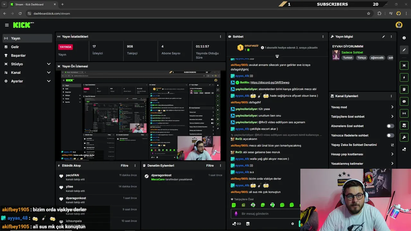Click the Türkçe tag
This screenshot has height=231, width=411.
tap(362, 58)
